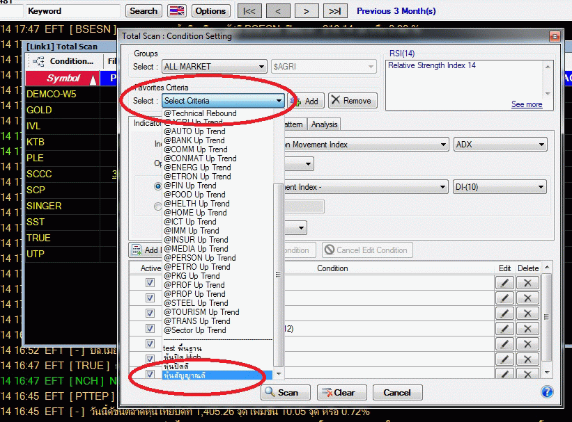The width and height of the screenshot is (572, 422).
Task: Choose @BANK Up Trend criteria
Action: tap(194, 140)
